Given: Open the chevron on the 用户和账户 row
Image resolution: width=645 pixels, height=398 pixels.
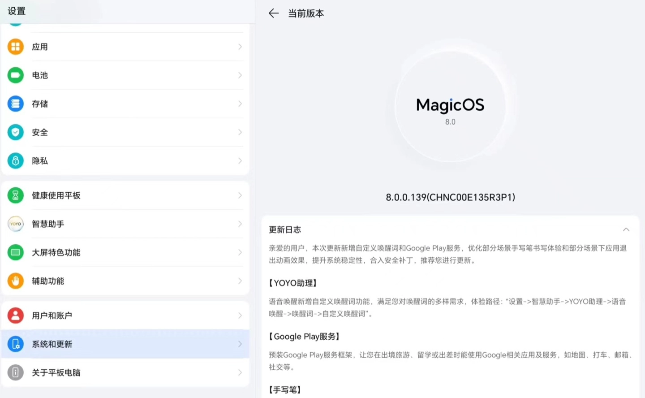Looking at the screenshot, I should [240, 316].
